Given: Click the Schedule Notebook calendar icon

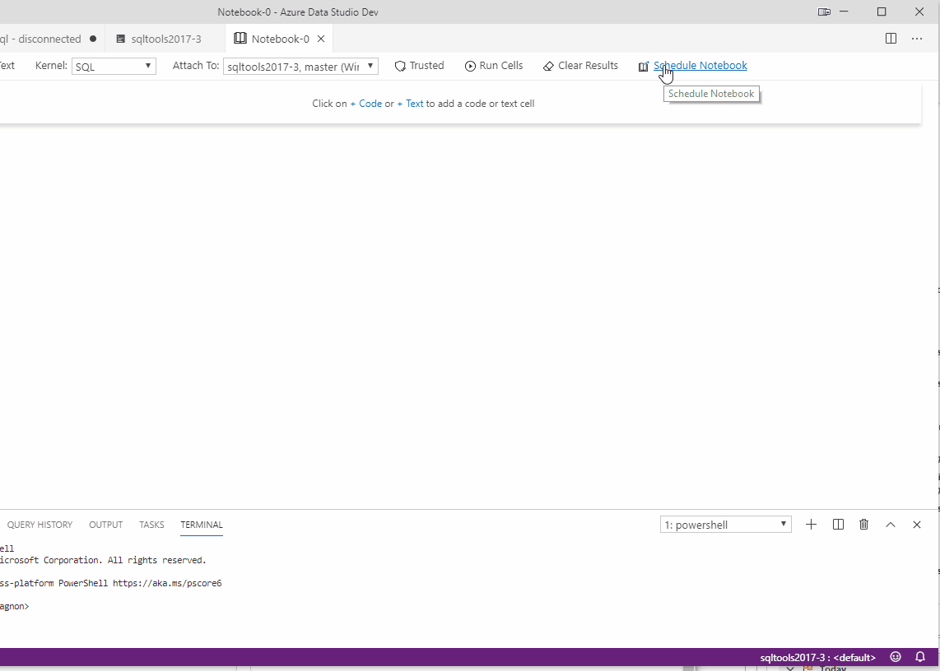Looking at the screenshot, I should coord(643,66).
